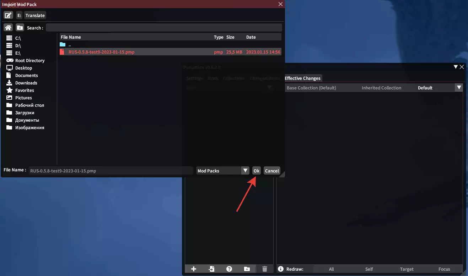The image size is (468, 276).
Task: Open the Mod Packs file type dropdown
Action: click(222, 171)
